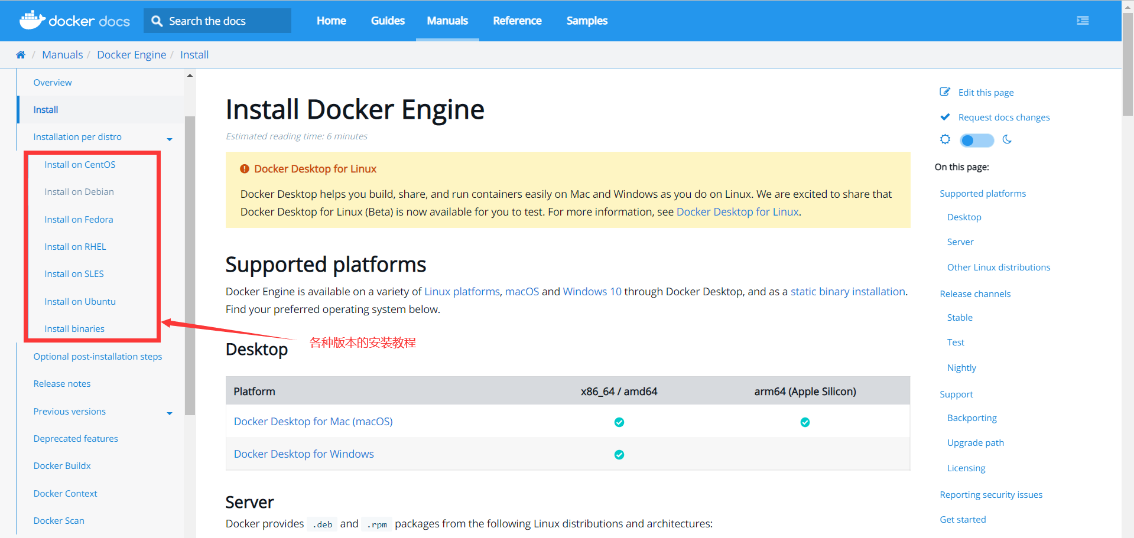
Task: Open Install on SLES
Action: point(74,274)
